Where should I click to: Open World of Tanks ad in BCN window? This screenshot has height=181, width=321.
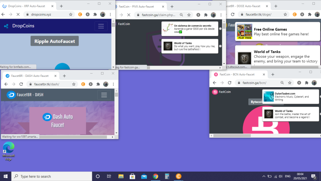tap(291, 114)
